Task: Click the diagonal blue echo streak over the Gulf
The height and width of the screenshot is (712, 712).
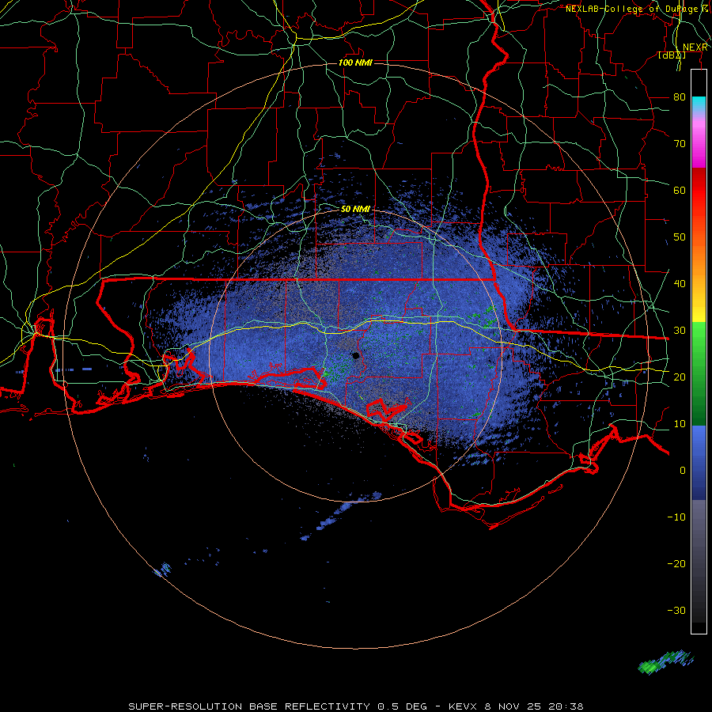Action: pyautogui.click(x=340, y=516)
